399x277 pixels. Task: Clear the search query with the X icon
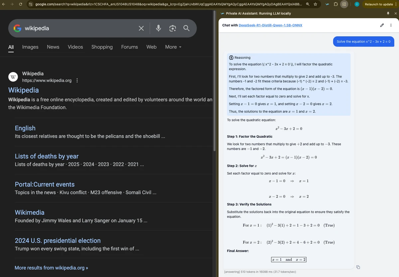coord(141,28)
